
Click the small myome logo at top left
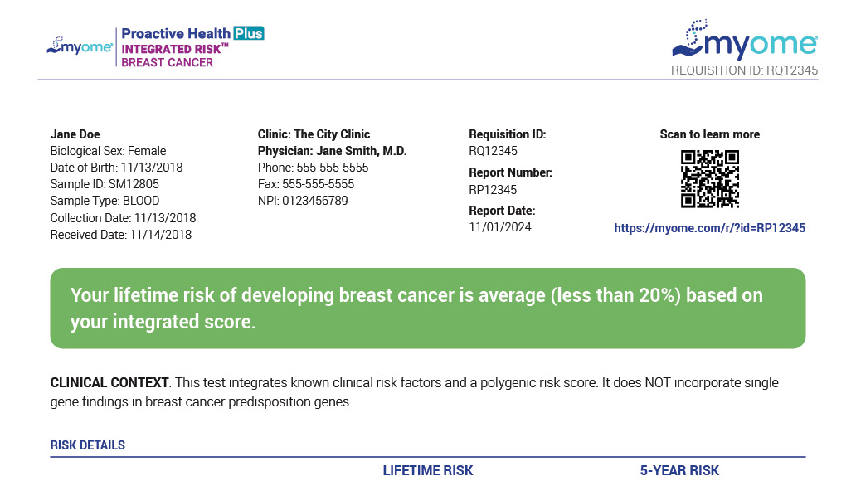pyautogui.click(x=80, y=46)
